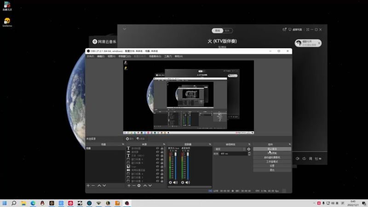The width and height of the screenshot is (368, 207).
Task: Open the 麦克风/Aux mixer gear settings
Action: coord(170,182)
